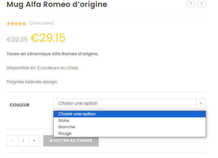218x158 pixels.
Task: Click the crossed-out price €32.39
Action: [x=17, y=39]
